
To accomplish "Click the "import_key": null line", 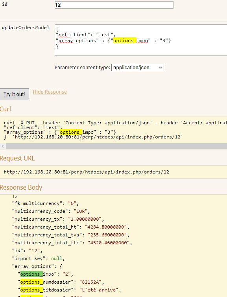I will coord(39,258).
